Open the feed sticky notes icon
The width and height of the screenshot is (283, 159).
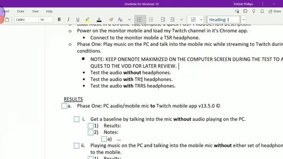pyautogui.click(x=245, y=11)
